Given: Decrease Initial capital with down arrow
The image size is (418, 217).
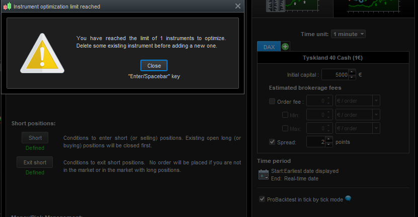Looking at the screenshot, I should 352,77.
